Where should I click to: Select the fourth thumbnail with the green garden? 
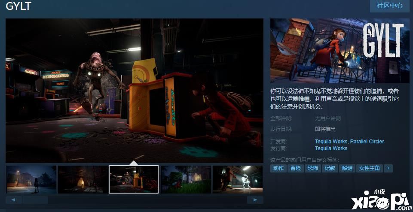tap(186, 179)
